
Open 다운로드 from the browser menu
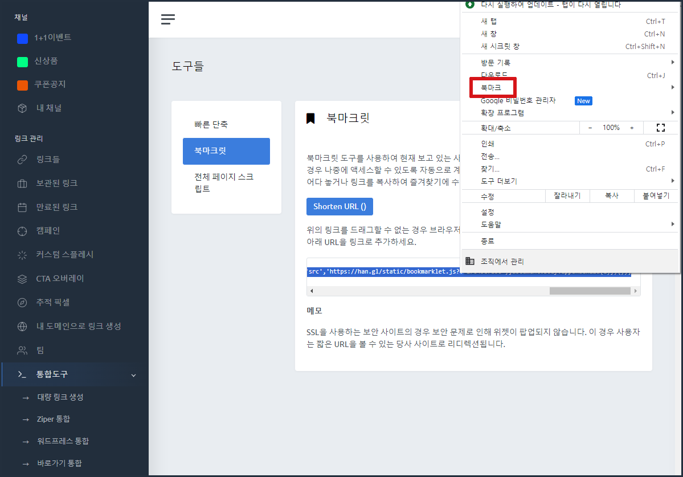pos(570,75)
